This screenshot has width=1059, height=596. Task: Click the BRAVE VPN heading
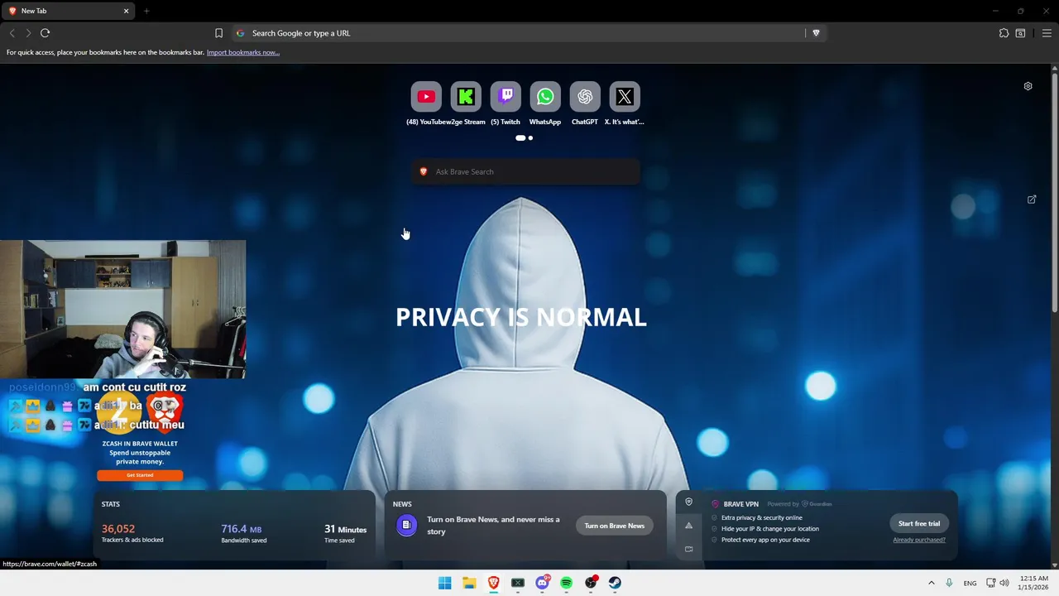click(740, 503)
